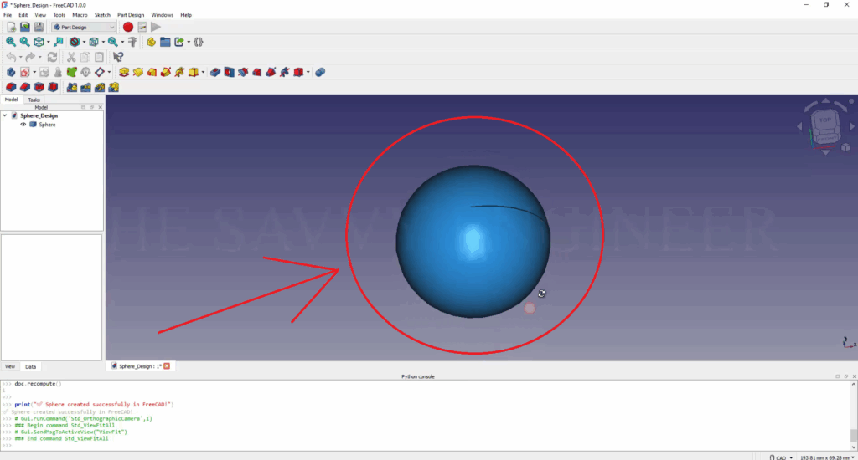
Task: Switch to the Data property tab
Action: (30, 366)
